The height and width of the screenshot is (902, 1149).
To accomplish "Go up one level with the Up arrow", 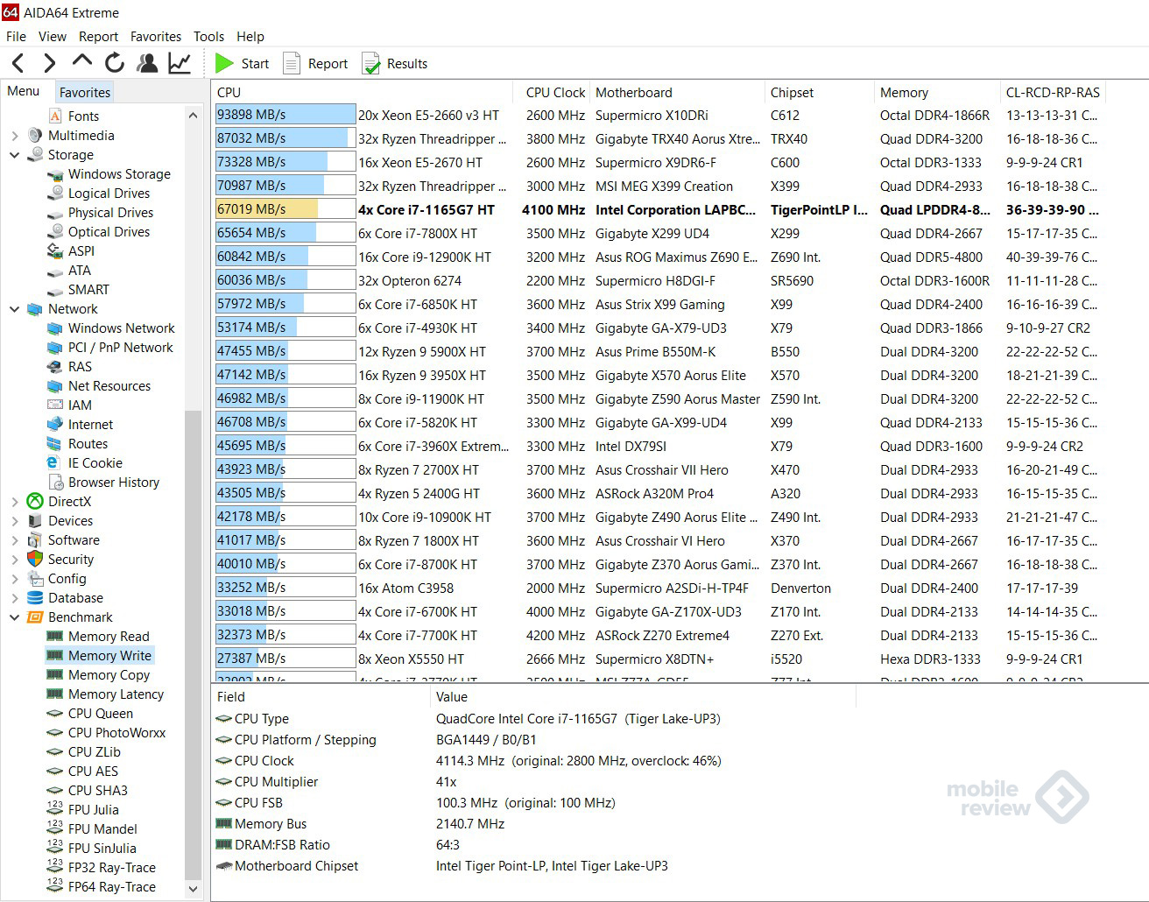I will tap(82, 61).
